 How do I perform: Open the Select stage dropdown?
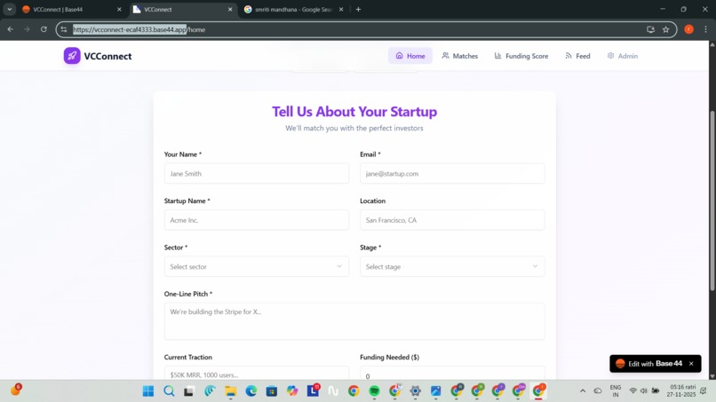(452, 266)
